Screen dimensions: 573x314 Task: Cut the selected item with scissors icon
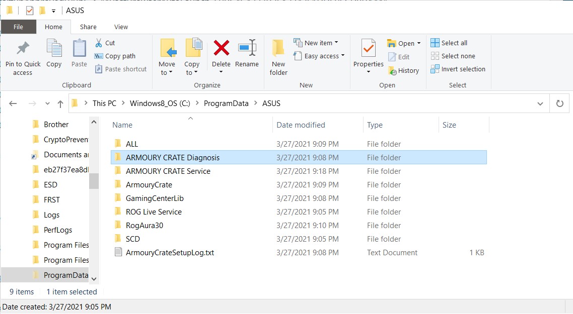(x=99, y=43)
